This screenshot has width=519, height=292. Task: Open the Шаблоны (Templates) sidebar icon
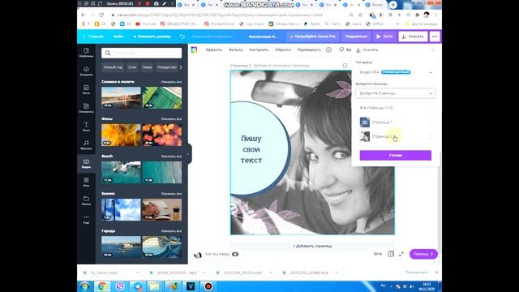tap(86, 52)
